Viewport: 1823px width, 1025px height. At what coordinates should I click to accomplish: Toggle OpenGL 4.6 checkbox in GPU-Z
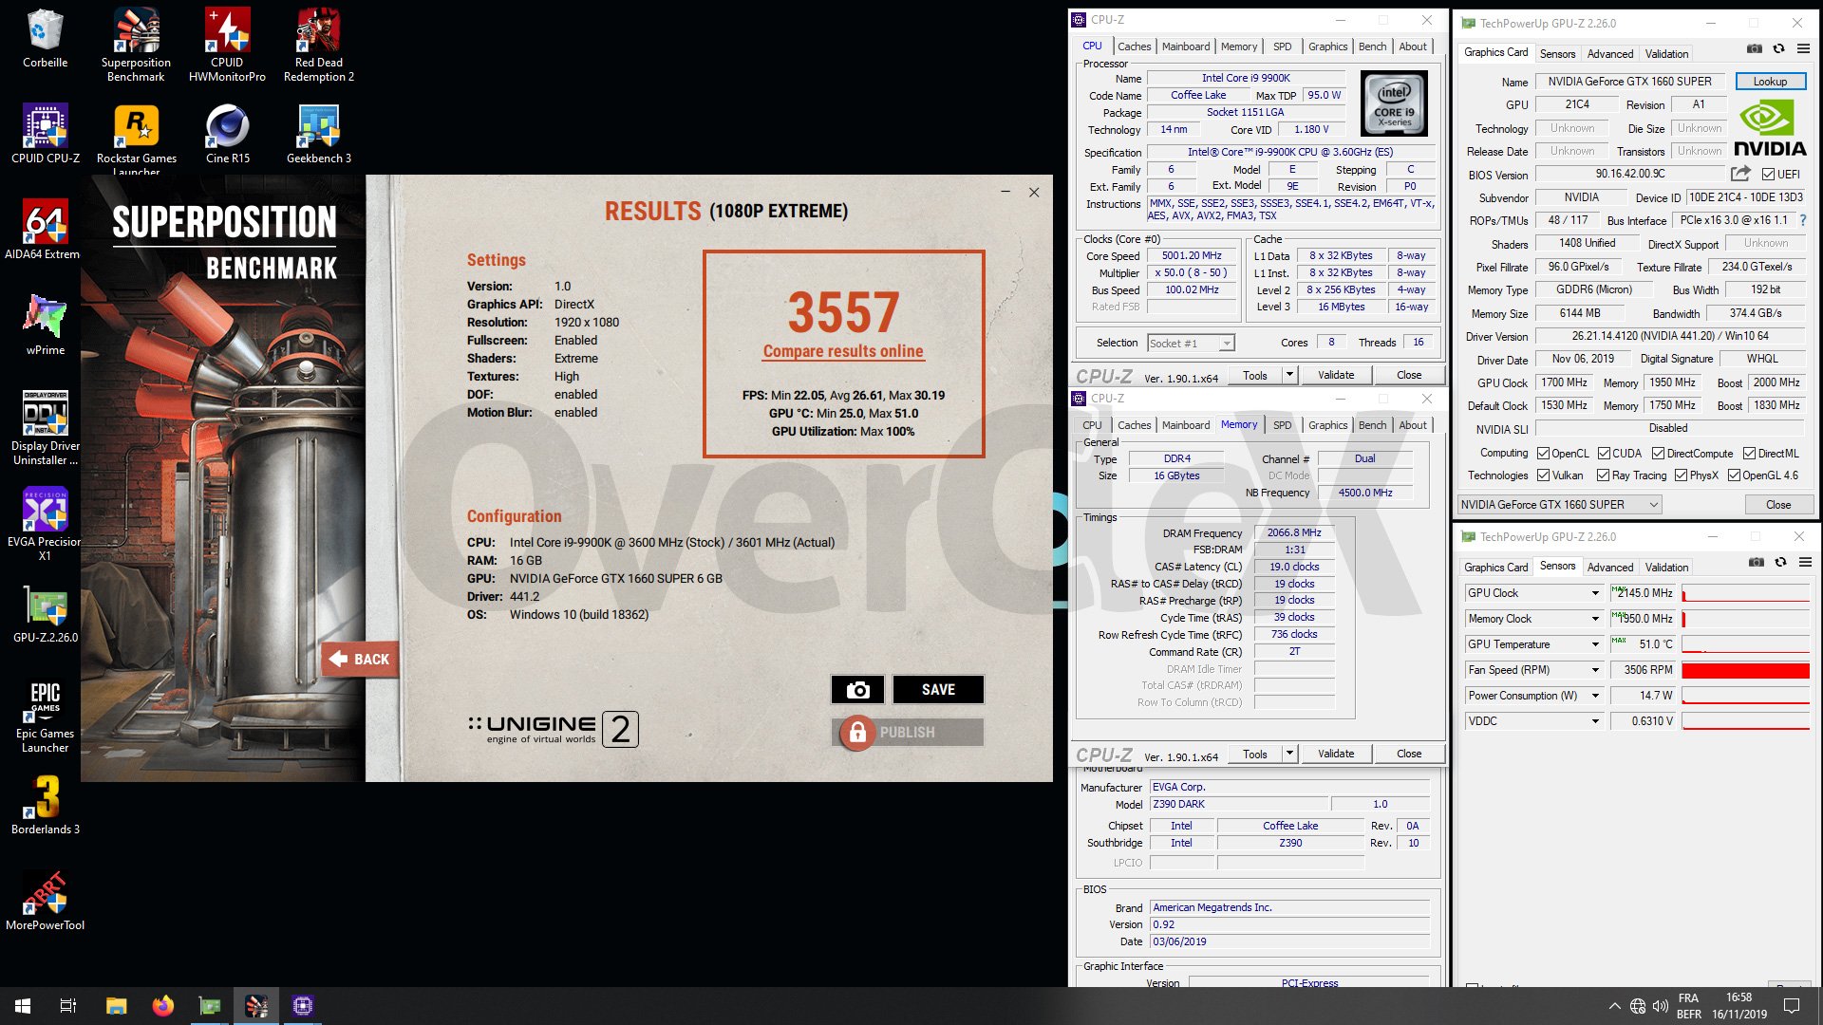pyautogui.click(x=1734, y=475)
